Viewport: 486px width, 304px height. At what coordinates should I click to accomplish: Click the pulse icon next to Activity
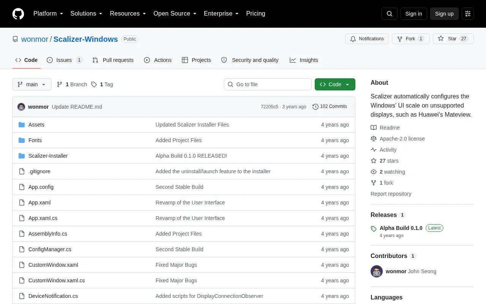pyautogui.click(x=374, y=150)
